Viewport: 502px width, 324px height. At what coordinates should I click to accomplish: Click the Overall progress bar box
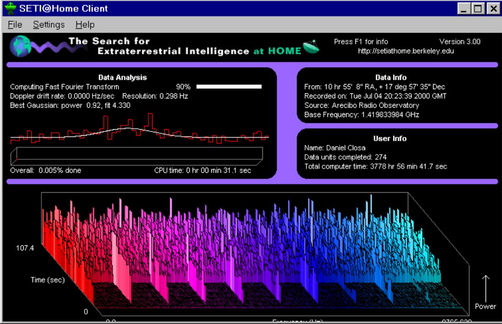[x=137, y=156]
